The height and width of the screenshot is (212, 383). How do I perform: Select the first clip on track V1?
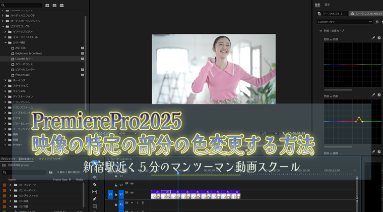point(156,194)
